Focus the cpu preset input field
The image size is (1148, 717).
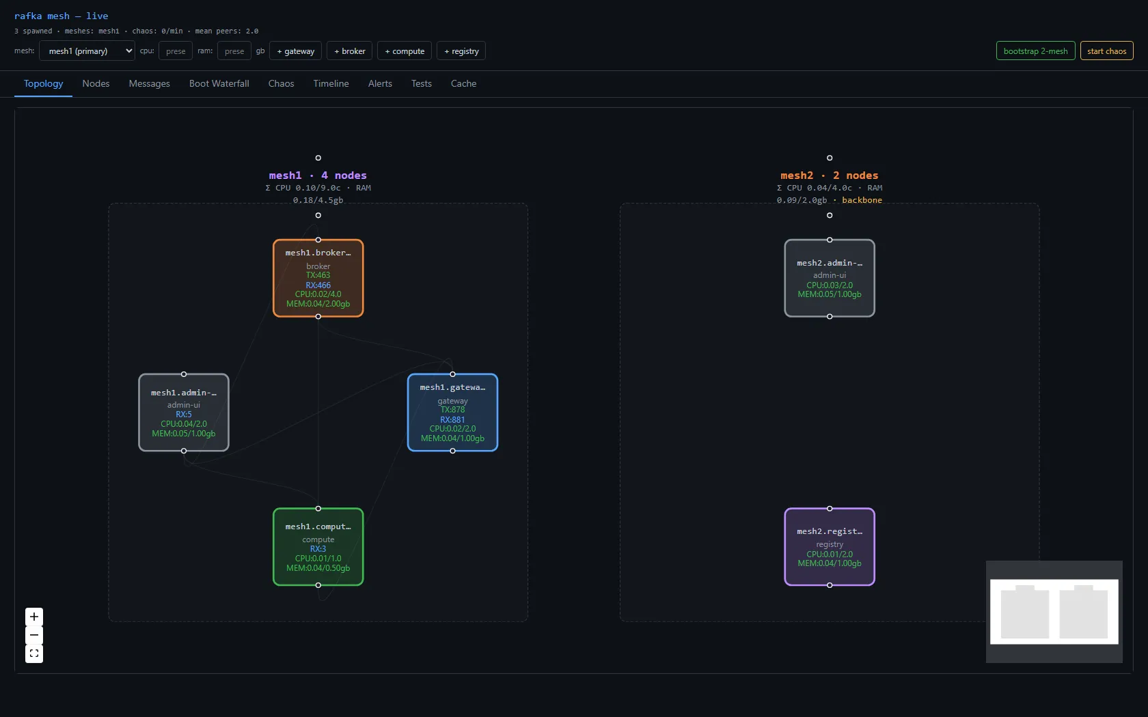176,51
